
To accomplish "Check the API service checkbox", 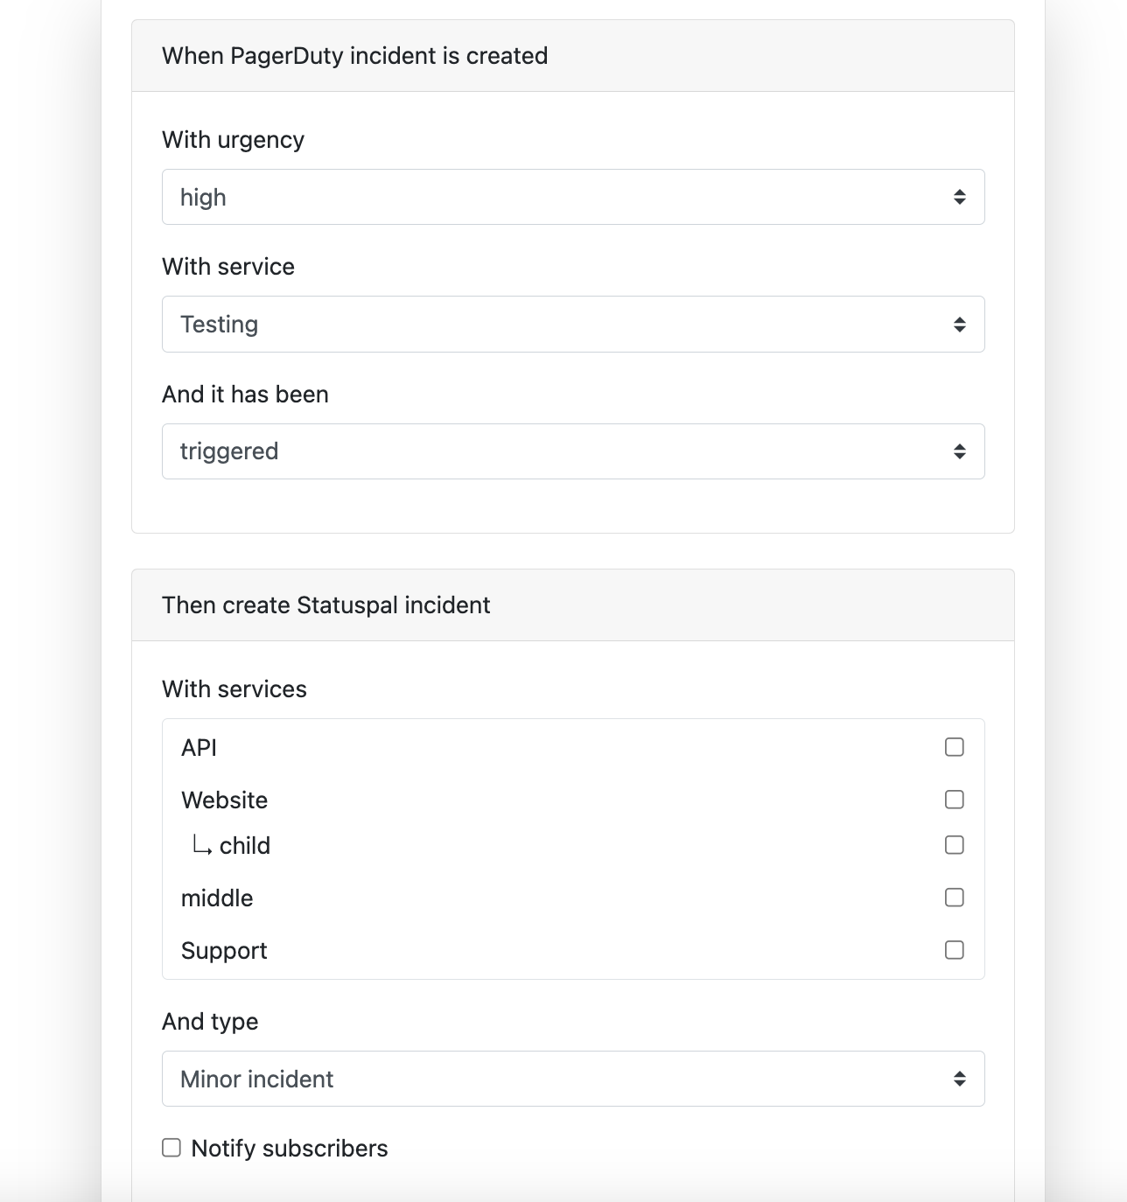I will pyautogui.click(x=955, y=747).
